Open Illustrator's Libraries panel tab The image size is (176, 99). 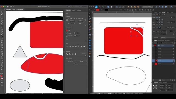click(79, 10)
